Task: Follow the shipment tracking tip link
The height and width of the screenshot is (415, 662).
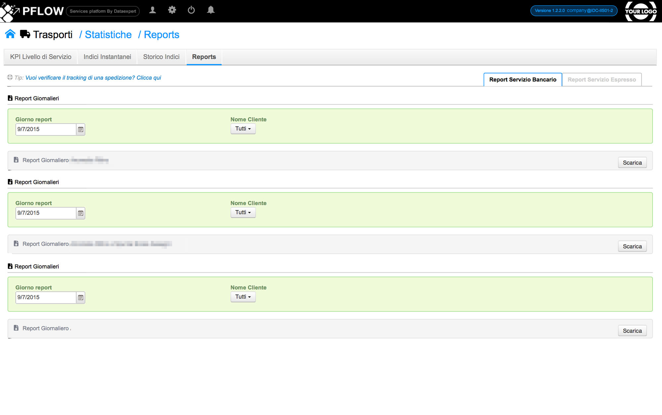Action: 93,78
